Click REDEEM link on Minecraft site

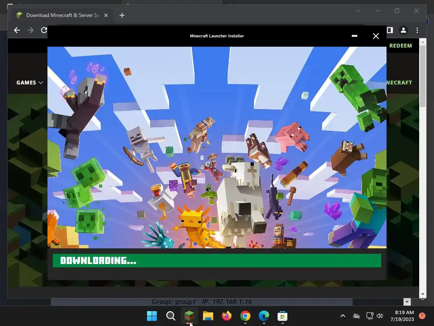[x=401, y=46]
